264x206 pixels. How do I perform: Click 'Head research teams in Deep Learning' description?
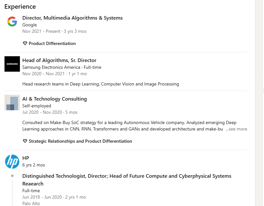(101, 84)
